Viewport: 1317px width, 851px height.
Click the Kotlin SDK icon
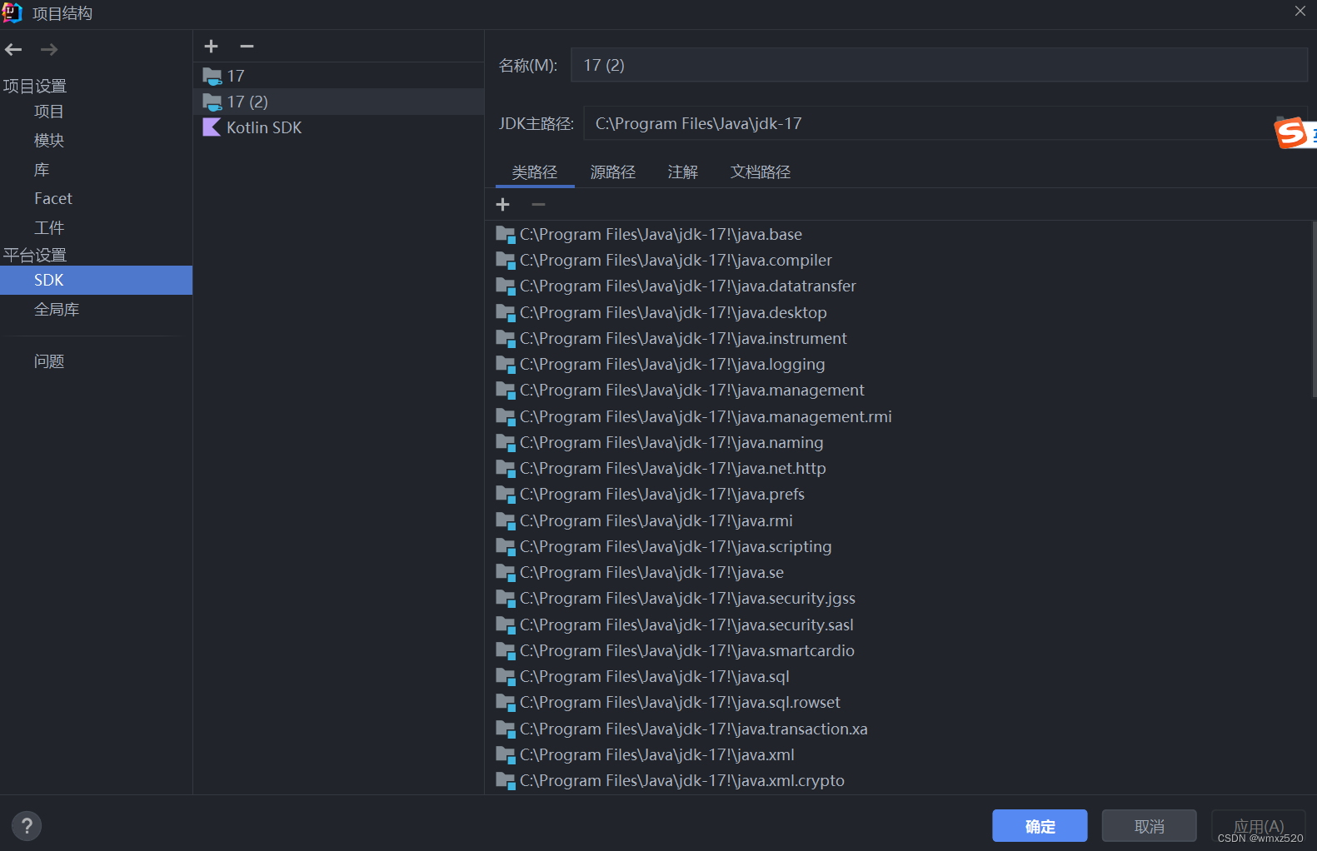212,127
